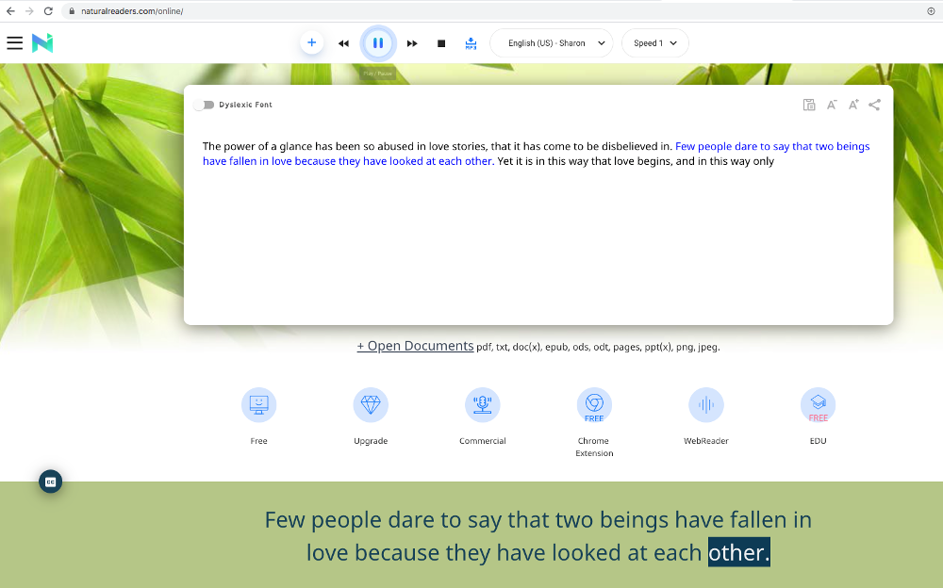
Task: Click the NaturalReaders logo
Action: [41, 42]
